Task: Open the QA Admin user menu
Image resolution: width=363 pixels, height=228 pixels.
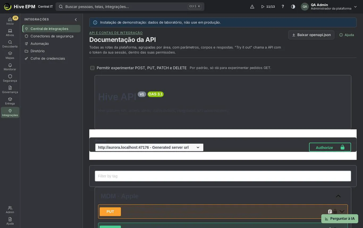Action: pos(329,7)
